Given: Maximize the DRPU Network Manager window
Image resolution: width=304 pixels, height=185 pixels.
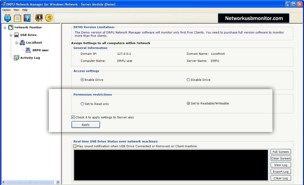Looking at the screenshot, I should tap(294, 4).
